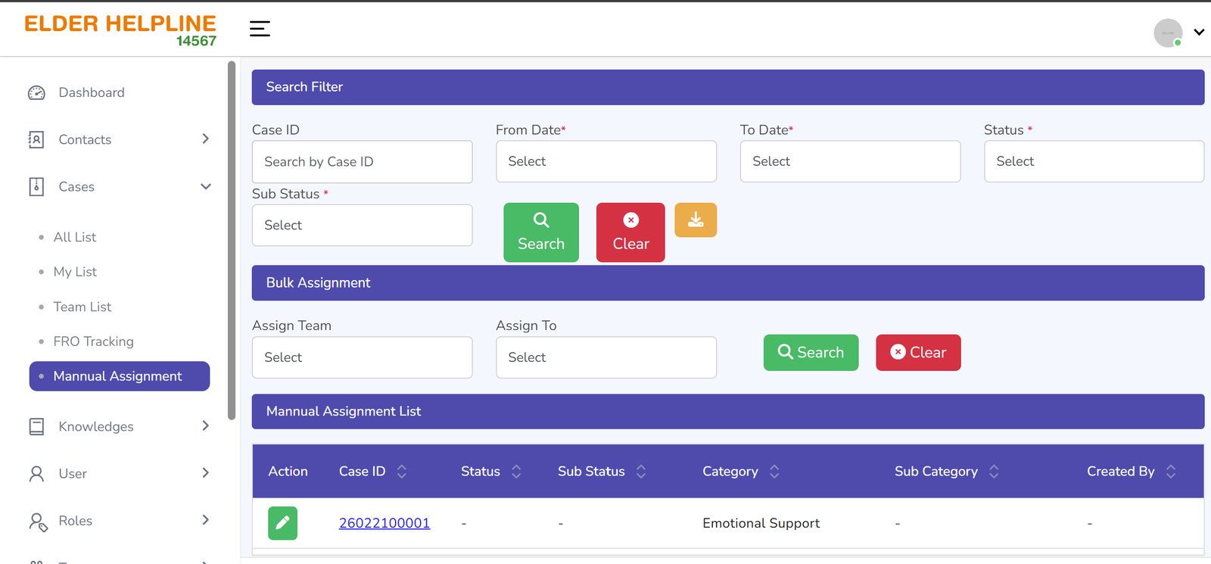Click the green edit pencil for case 26022100001
Viewport: 1211px width, 564px height.
pos(282,523)
